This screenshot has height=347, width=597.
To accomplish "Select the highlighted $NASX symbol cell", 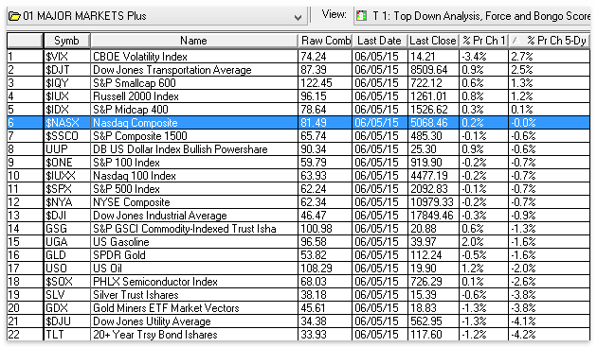I will [x=67, y=123].
